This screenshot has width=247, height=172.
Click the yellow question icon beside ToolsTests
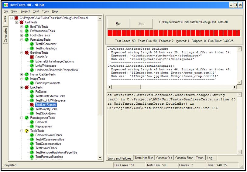(x=27, y=131)
